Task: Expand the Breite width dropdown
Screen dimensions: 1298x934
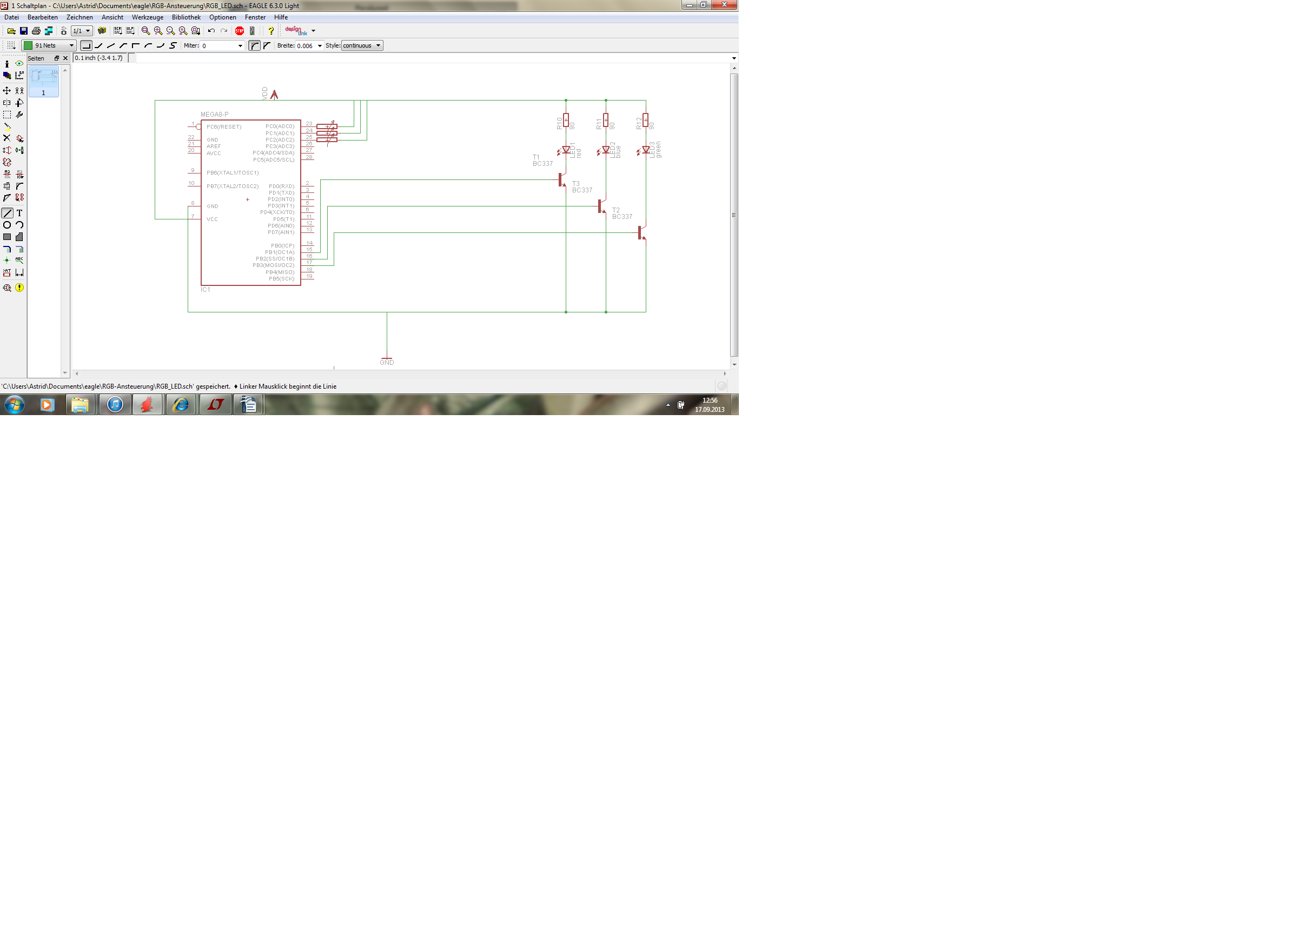Action: 320,46
